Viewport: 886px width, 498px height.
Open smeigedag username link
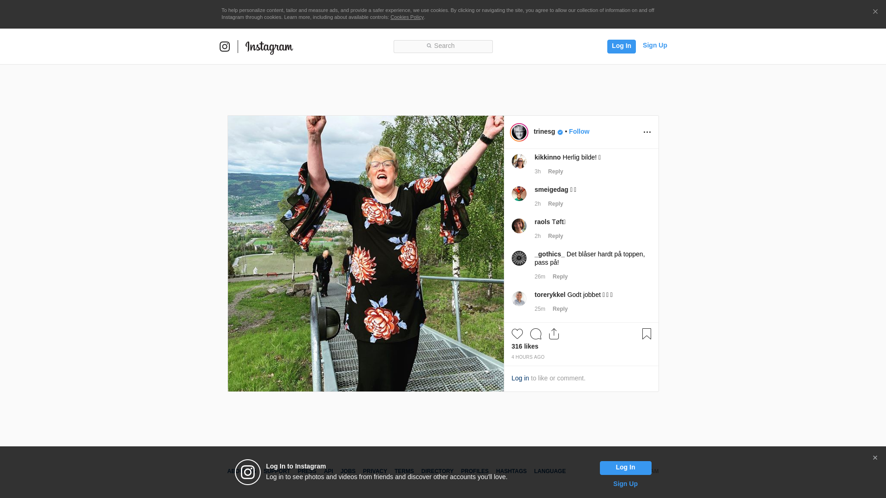click(551, 190)
